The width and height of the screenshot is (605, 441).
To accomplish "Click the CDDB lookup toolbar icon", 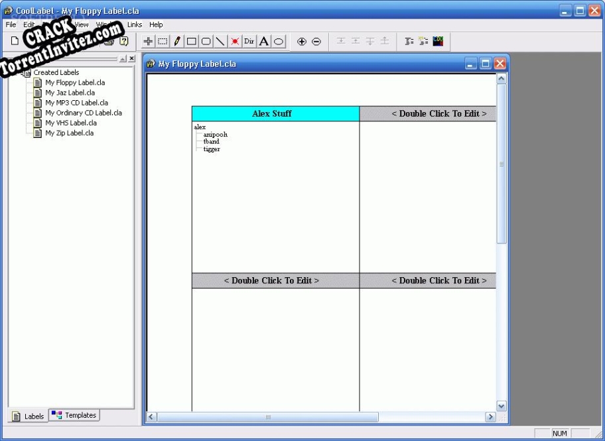I will [x=438, y=41].
